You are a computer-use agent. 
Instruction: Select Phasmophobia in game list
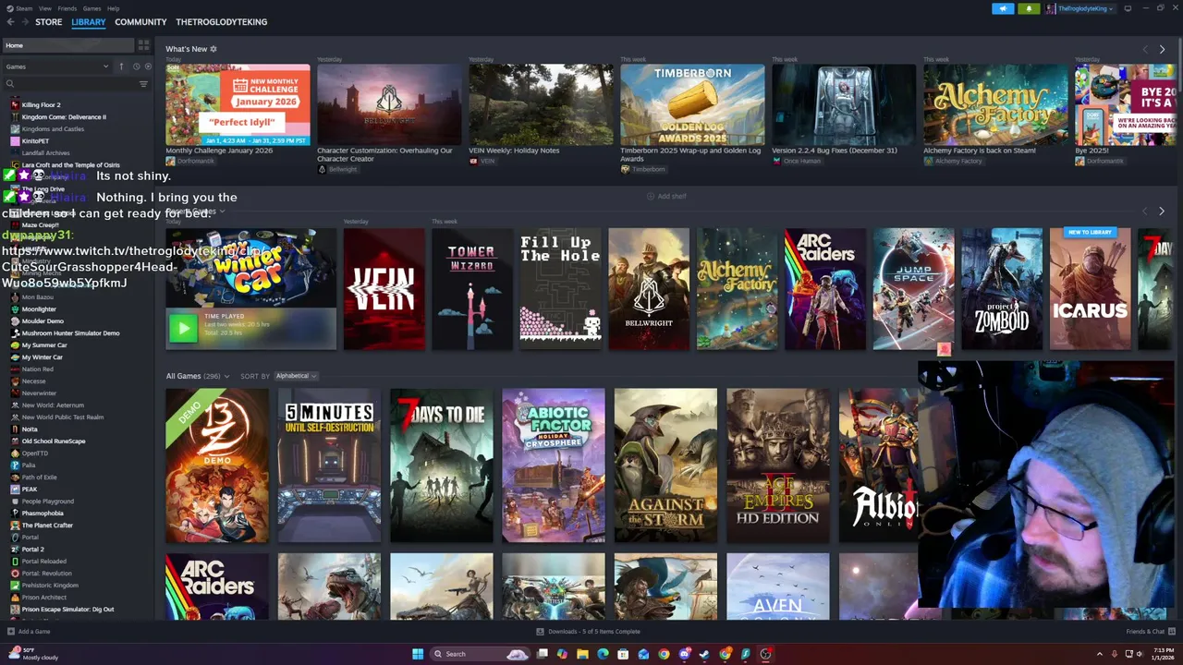tap(43, 514)
